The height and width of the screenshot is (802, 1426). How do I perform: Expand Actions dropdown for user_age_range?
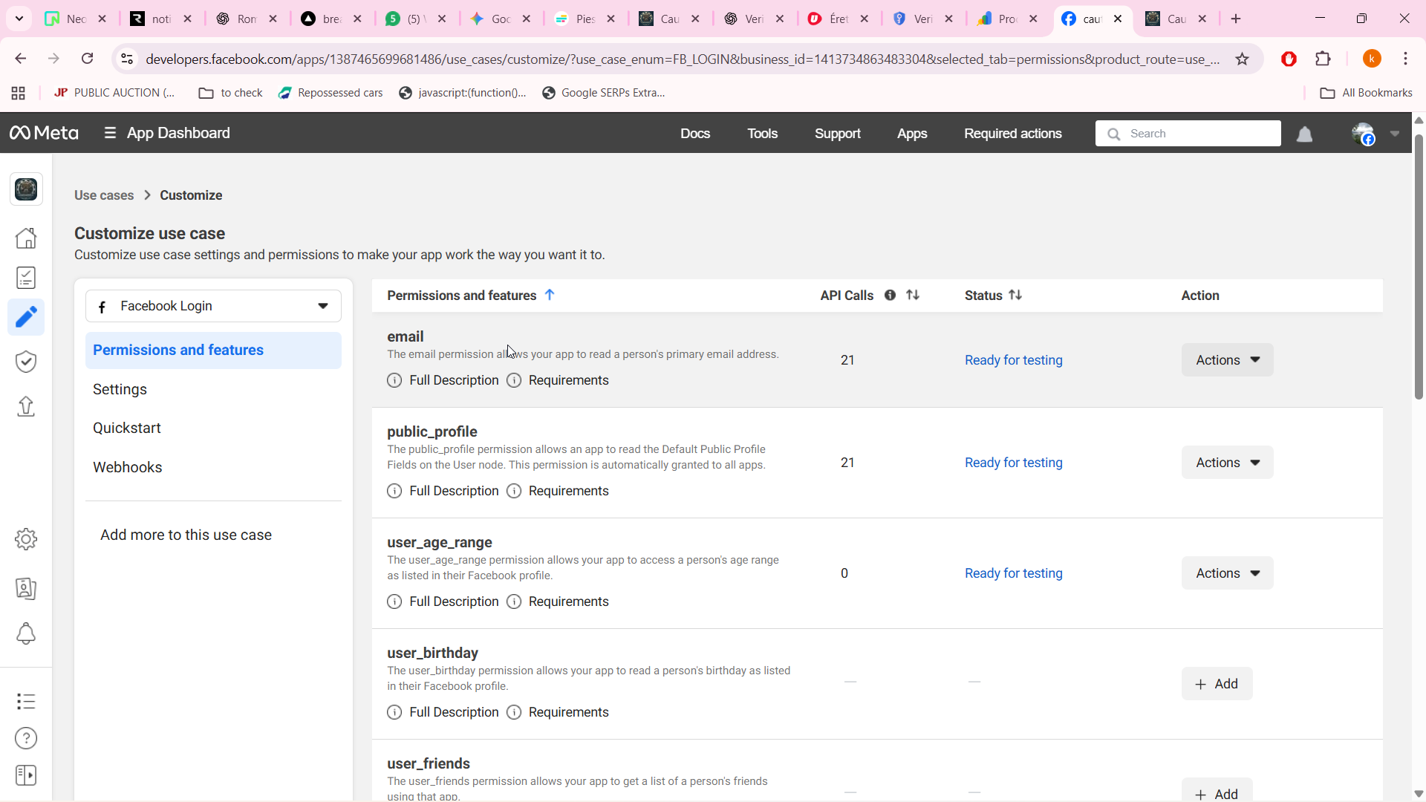1227,573
